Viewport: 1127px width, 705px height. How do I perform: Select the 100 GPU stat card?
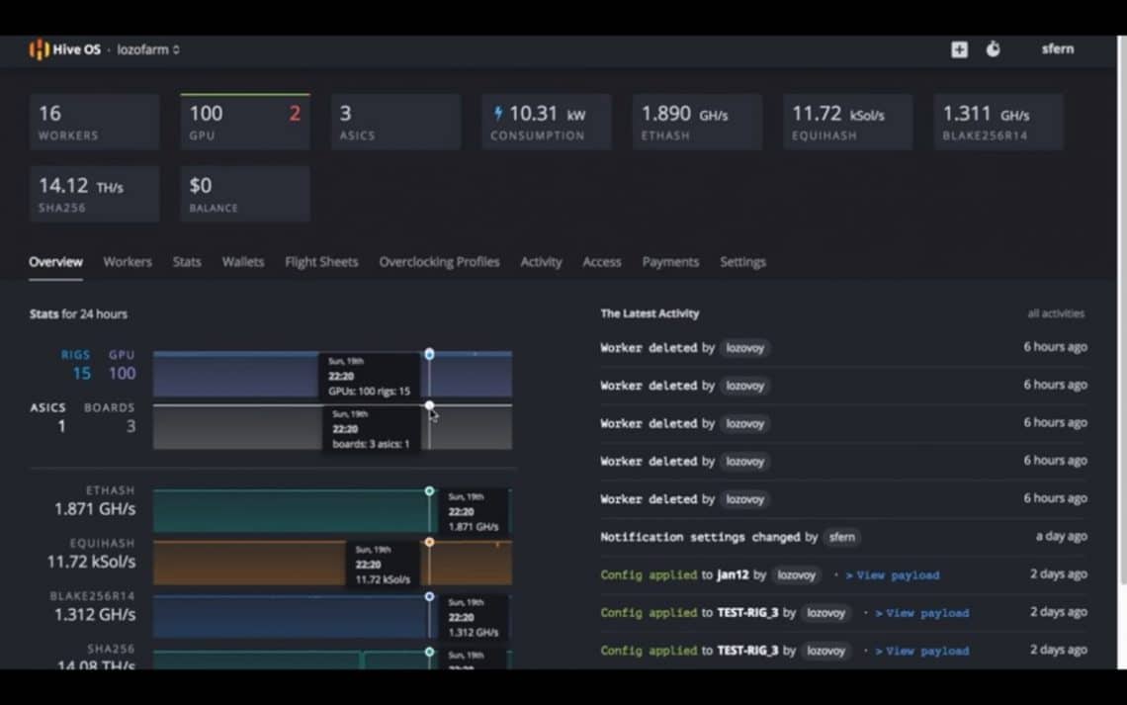pyautogui.click(x=245, y=121)
